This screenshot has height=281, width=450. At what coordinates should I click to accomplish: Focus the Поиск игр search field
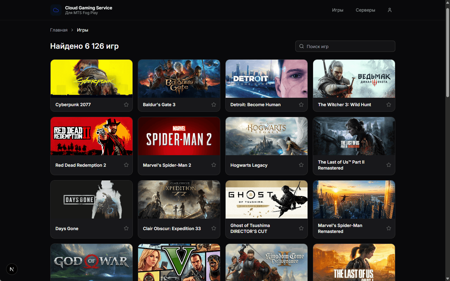click(345, 46)
